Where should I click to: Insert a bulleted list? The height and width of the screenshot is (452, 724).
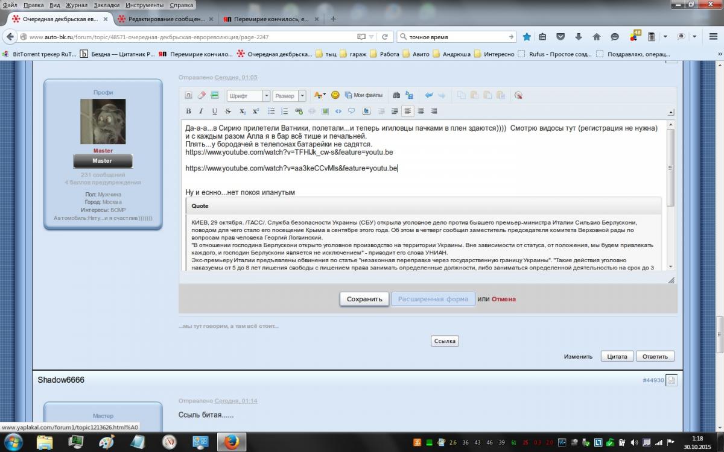point(271,111)
